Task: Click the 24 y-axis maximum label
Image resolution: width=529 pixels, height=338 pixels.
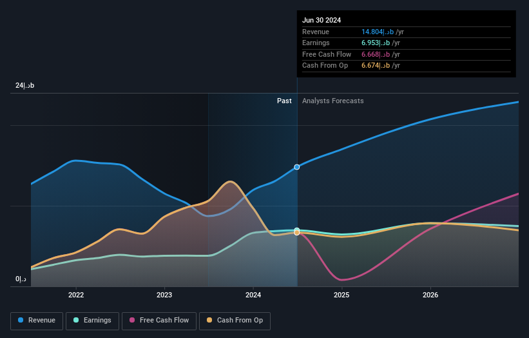Action: (x=25, y=85)
